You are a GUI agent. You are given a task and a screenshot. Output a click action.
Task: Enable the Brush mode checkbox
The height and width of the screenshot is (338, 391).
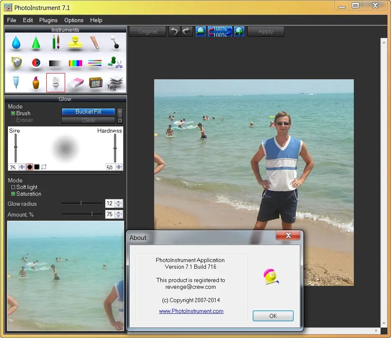[13, 114]
